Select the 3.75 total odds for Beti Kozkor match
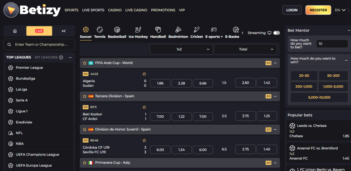The image size is (351, 171). click(245, 116)
